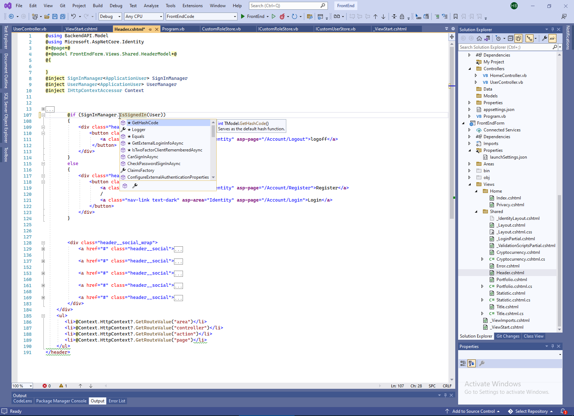Click Collapse All in Solution Explorer

point(511,38)
